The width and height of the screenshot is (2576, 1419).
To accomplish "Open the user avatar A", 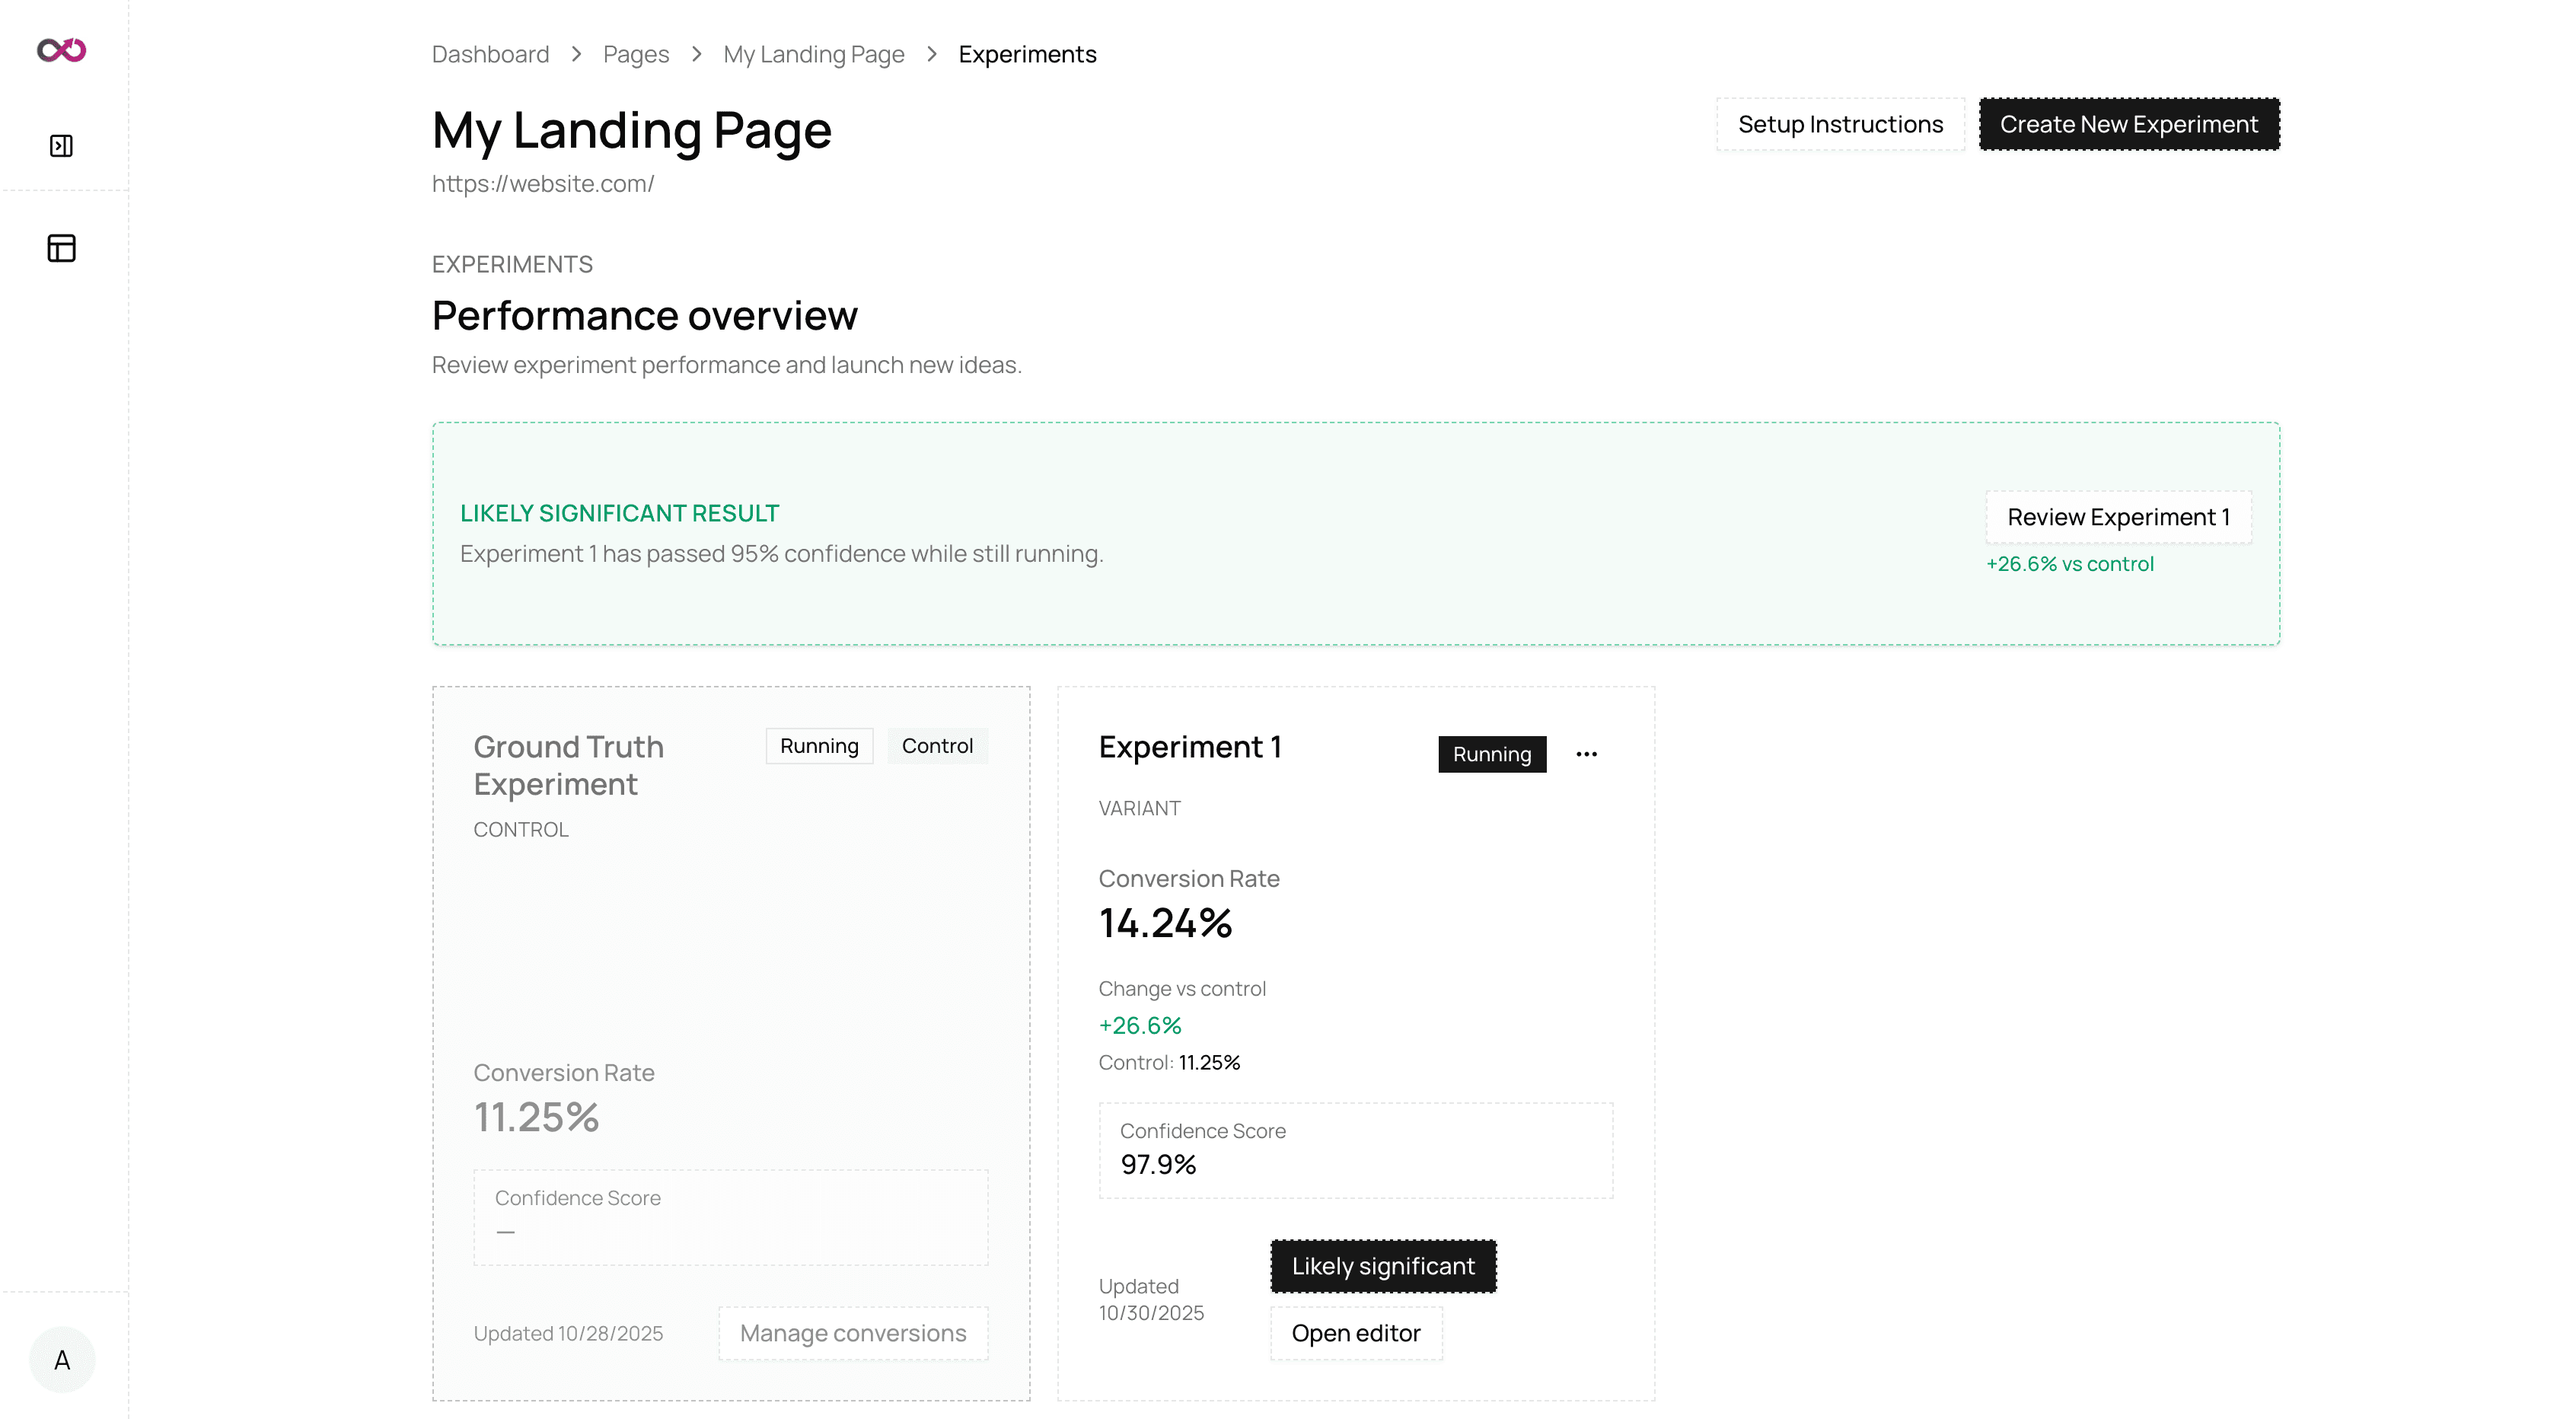I will click(62, 1359).
